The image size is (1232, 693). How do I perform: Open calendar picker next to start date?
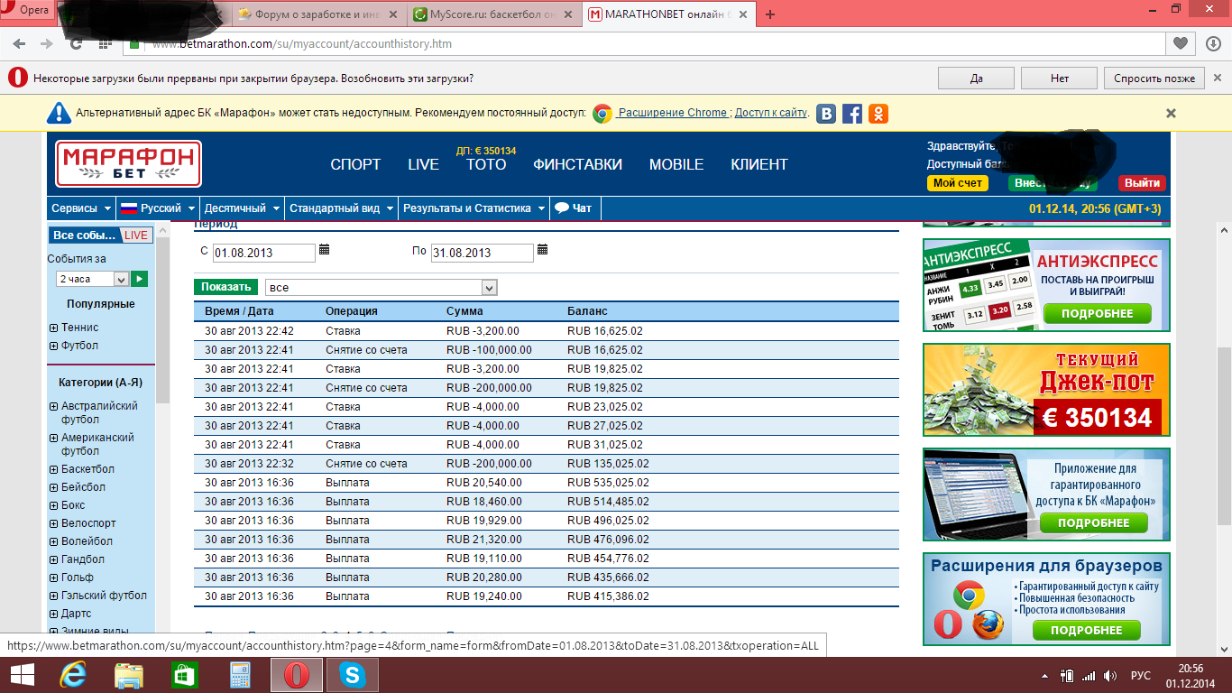(x=325, y=250)
